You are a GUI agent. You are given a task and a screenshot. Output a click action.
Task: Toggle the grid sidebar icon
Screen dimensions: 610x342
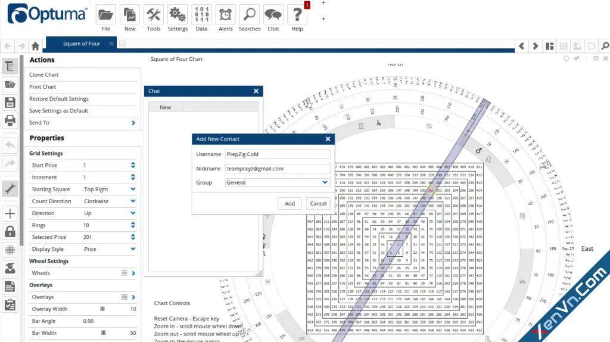pyautogui.click(x=10, y=250)
